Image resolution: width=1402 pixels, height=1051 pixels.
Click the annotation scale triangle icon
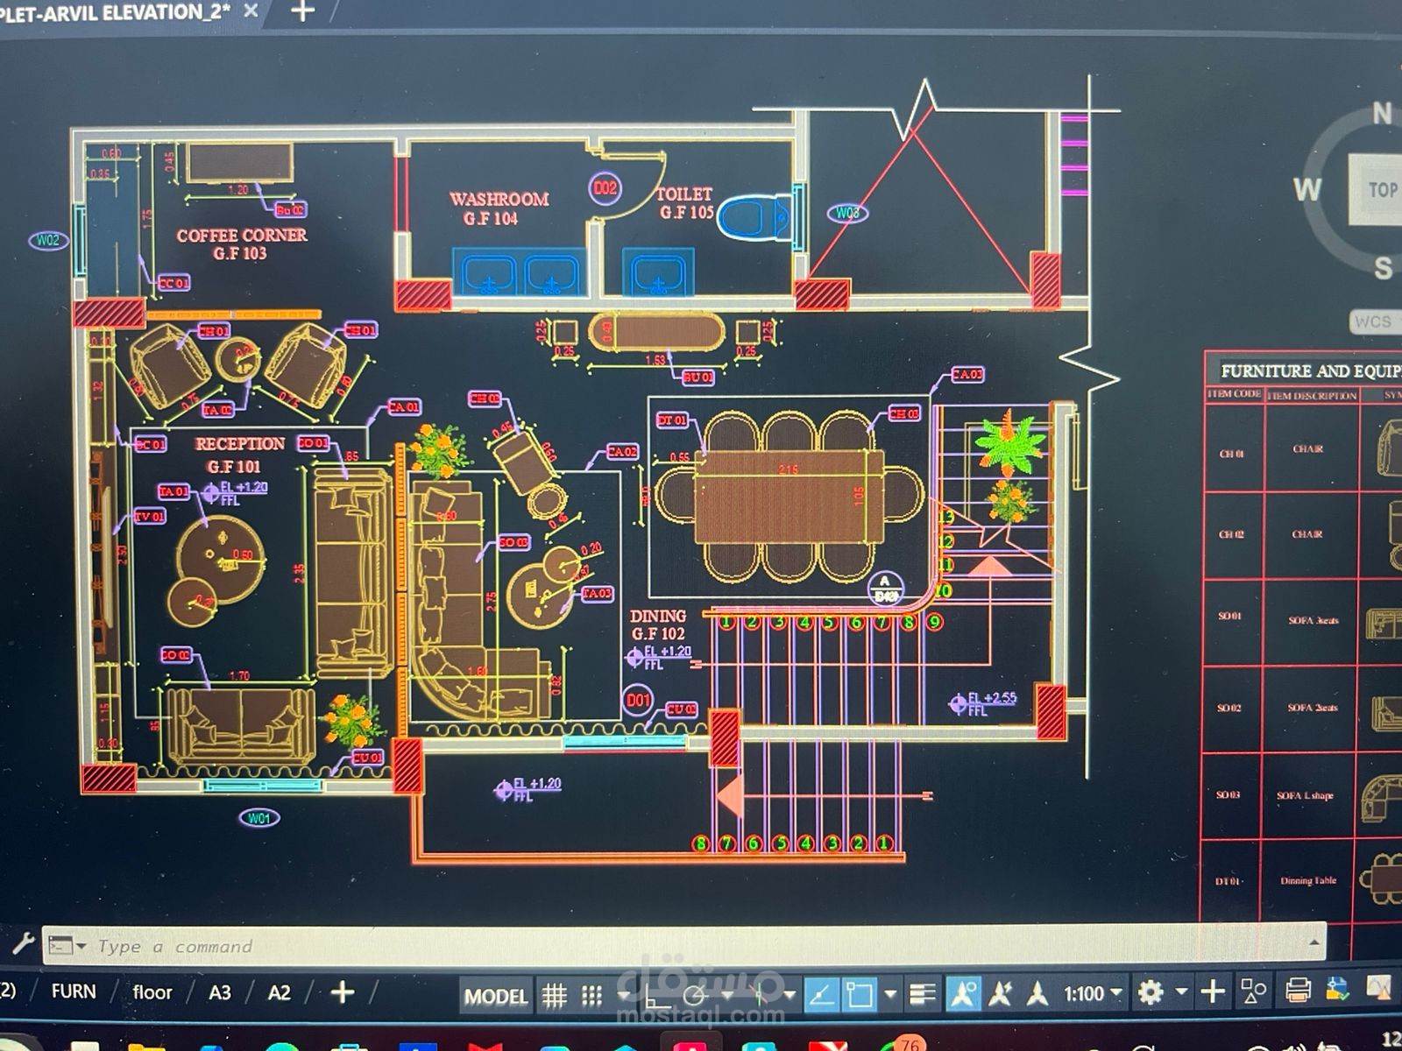(1038, 993)
